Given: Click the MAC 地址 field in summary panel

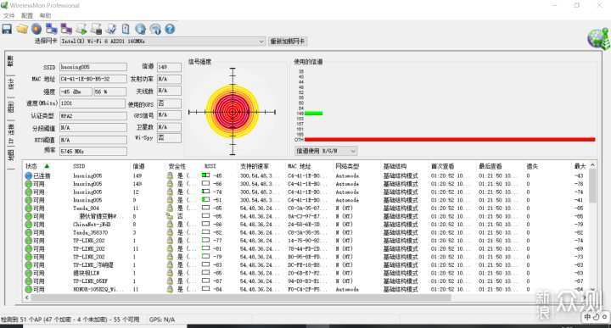Looking at the screenshot, I should pos(93,79).
